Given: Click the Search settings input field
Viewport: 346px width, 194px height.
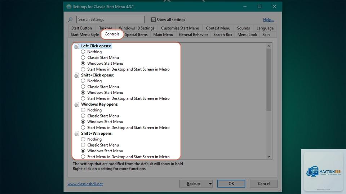Looking at the screenshot, I should 110,19.
